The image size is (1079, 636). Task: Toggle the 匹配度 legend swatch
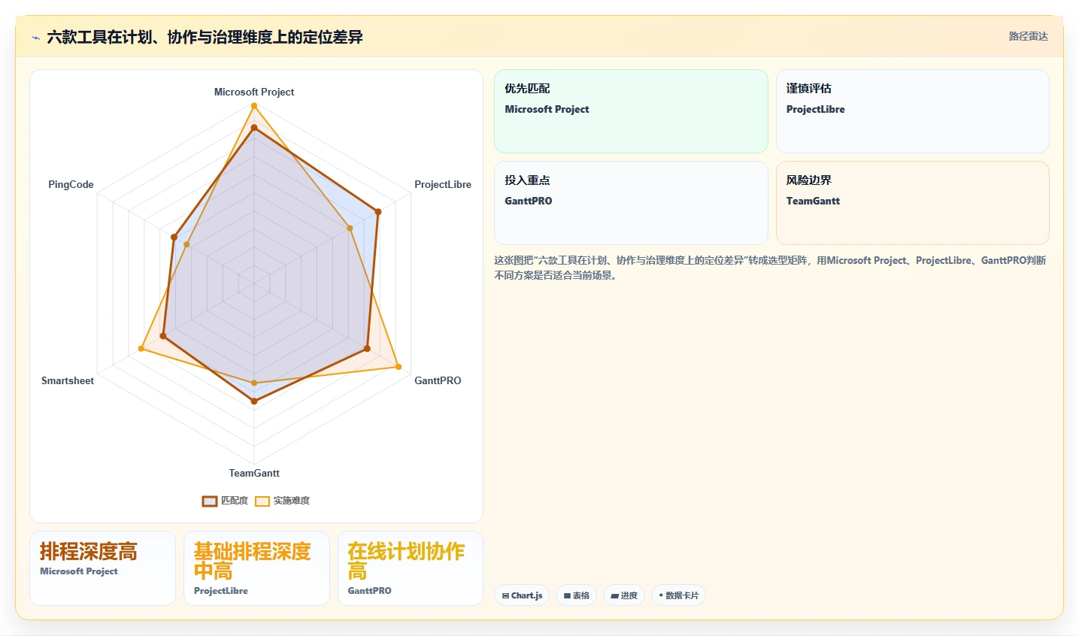(x=210, y=501)
